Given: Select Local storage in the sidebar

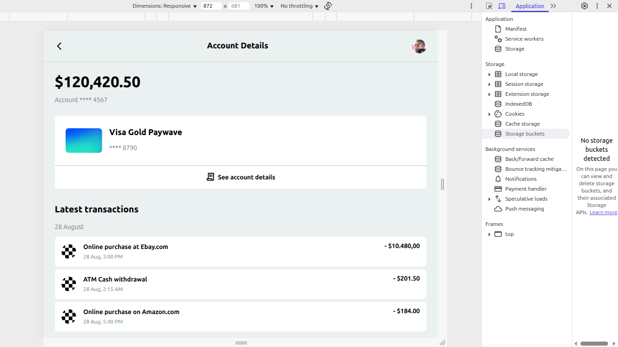Looking at the screenshot, I should click(521, 74).
